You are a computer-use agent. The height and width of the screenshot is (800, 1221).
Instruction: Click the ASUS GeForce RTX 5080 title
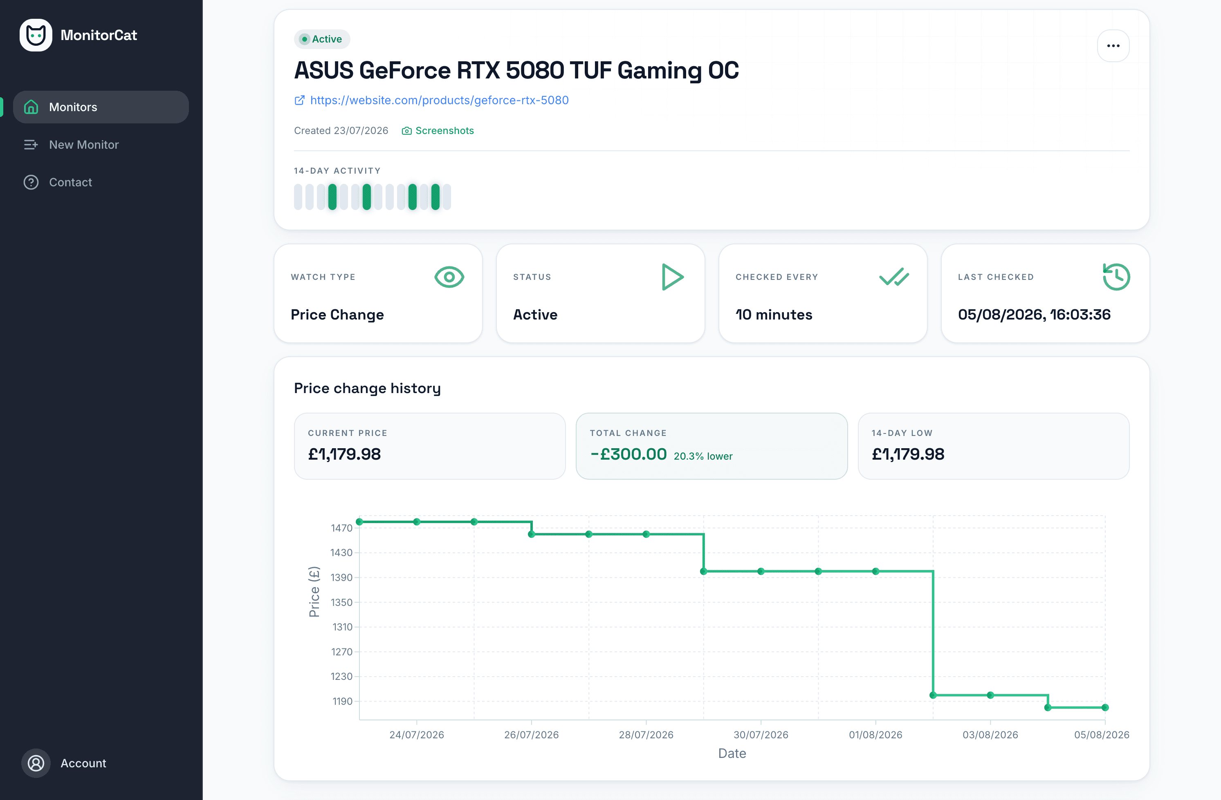pos(516,70)
